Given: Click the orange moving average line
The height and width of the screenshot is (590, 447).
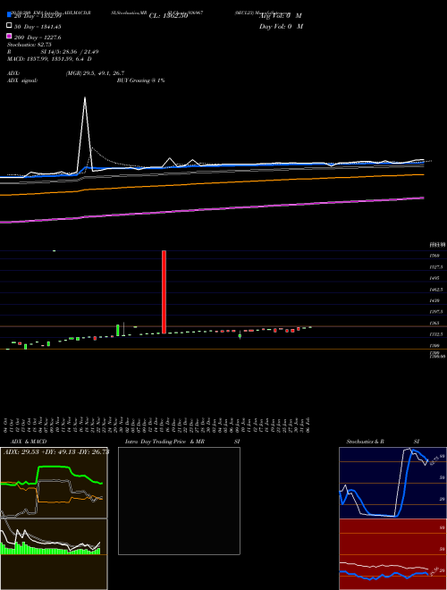Looking at the screenshot, I should point(212,182).
